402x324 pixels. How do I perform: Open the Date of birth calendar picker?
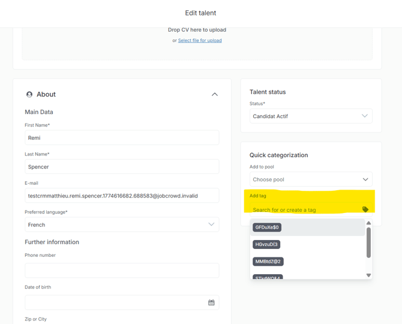(211, 302)
